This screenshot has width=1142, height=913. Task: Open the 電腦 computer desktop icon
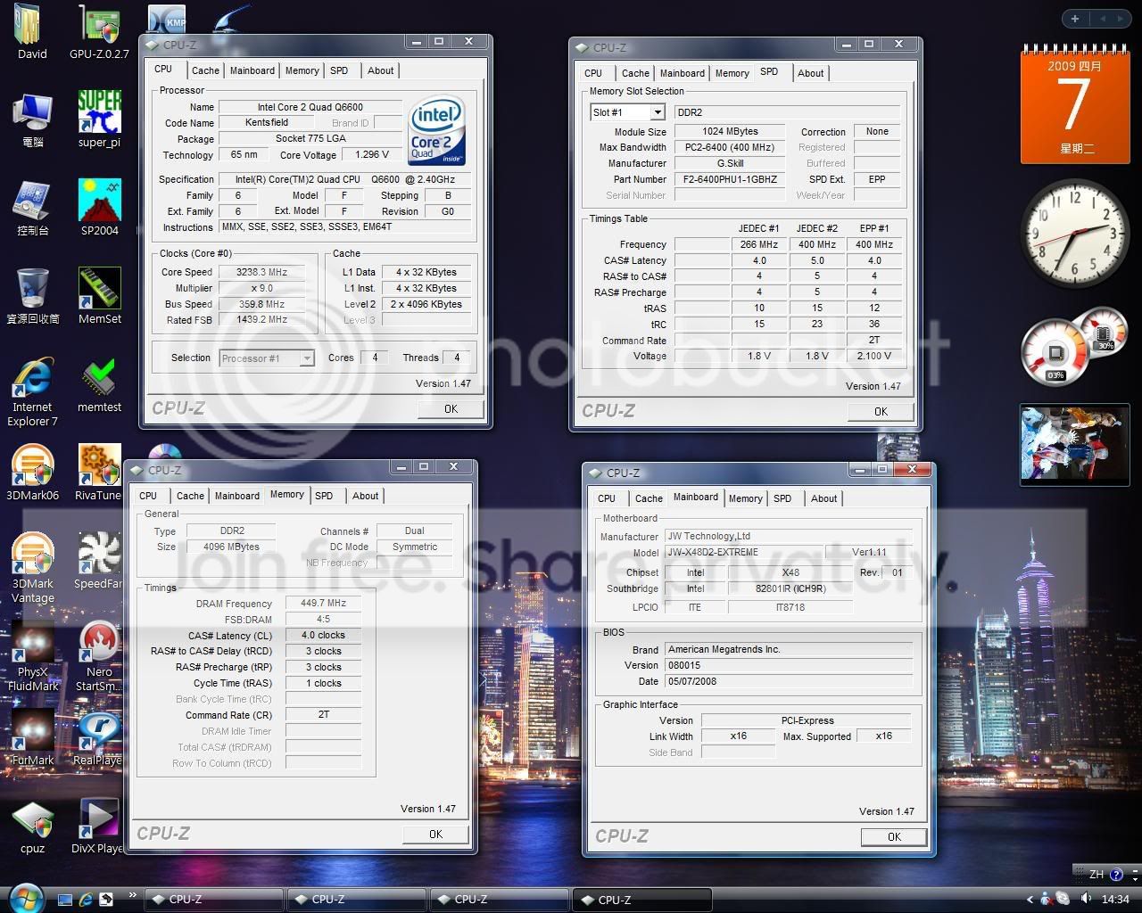coord(32,119)
